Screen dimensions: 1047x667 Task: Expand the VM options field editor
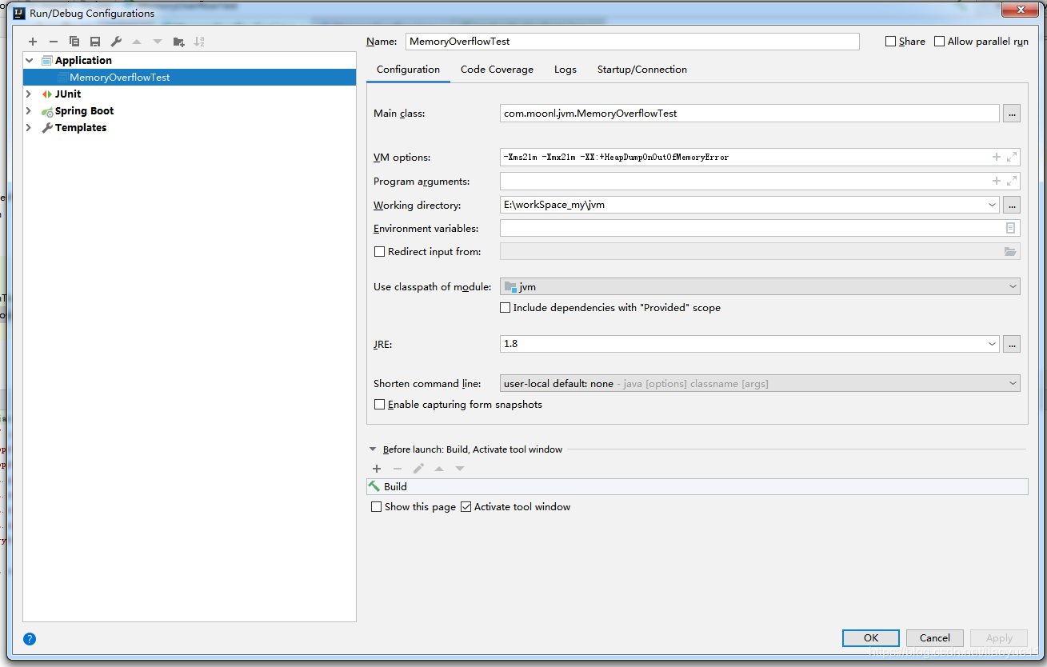coord(1012,158)
